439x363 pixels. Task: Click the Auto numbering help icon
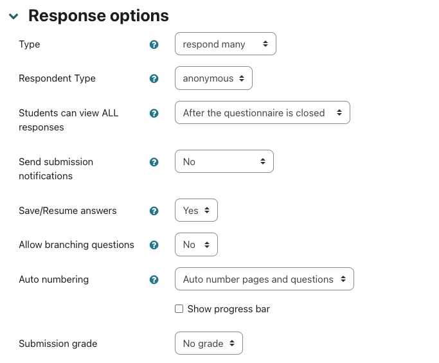pyautogui.click(x=154, y=279)
